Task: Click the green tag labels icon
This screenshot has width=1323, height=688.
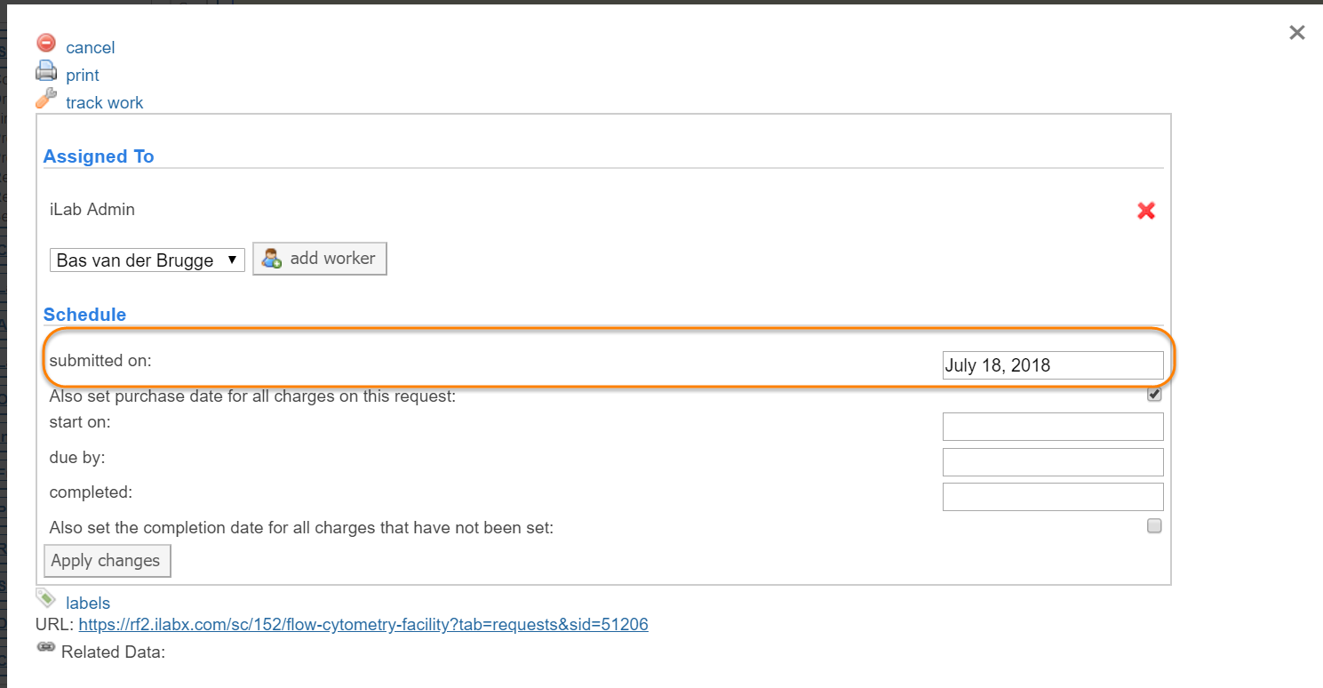Action: 46,598
